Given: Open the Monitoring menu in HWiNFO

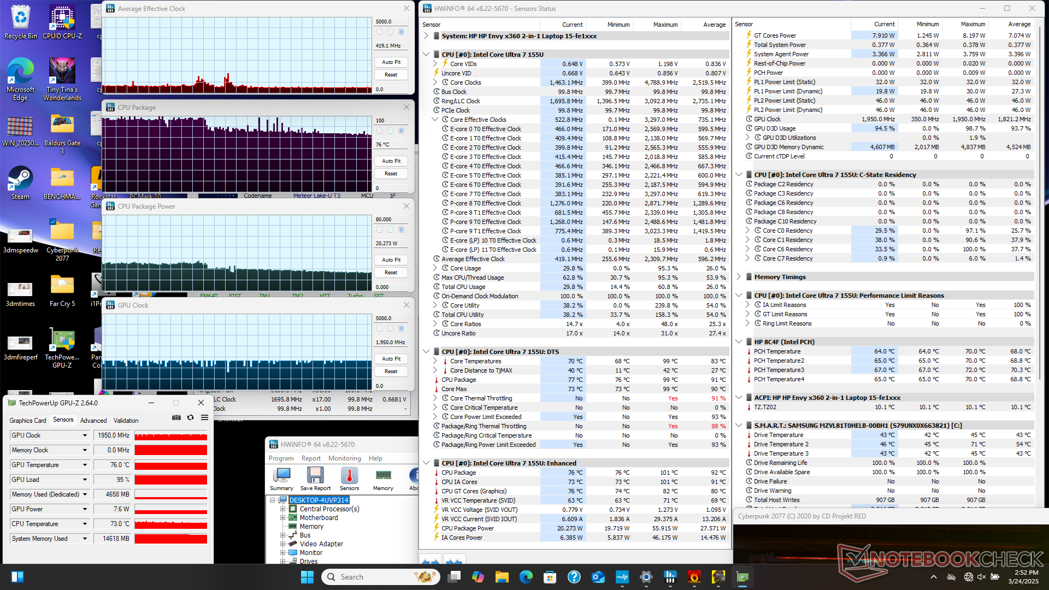Looking at the screenshot, I should pos(345,458).
